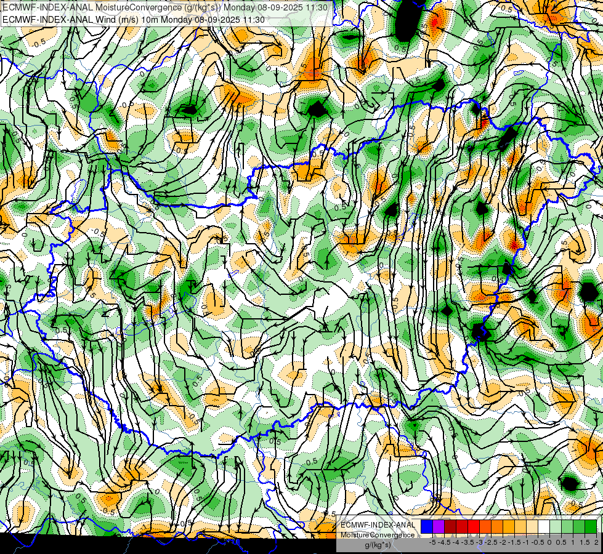Image resolution: width=603 pixels, height=554 pixels.
Task: Select the pale peach legend swatch for -1 to -0.5
Action: pos(532,526)
